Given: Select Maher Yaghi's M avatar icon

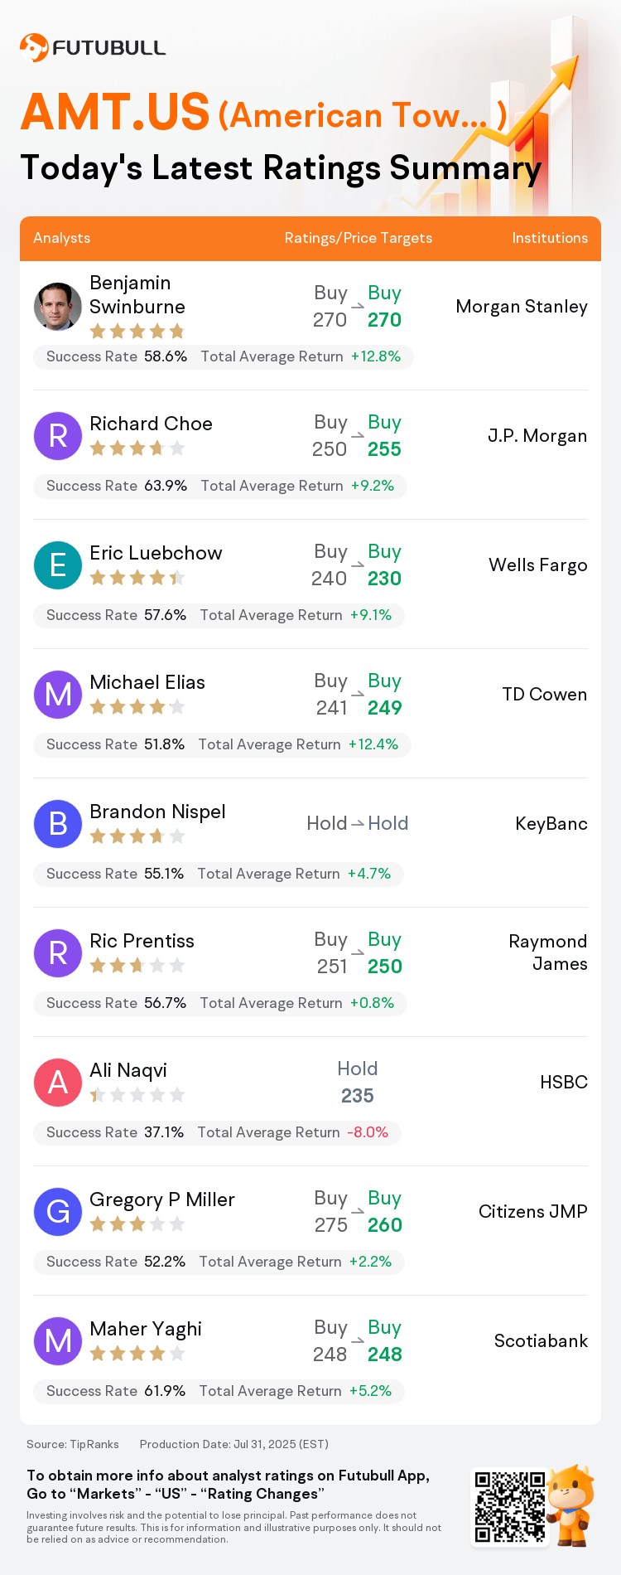Looking at the screenshot, I should 58,1340.
